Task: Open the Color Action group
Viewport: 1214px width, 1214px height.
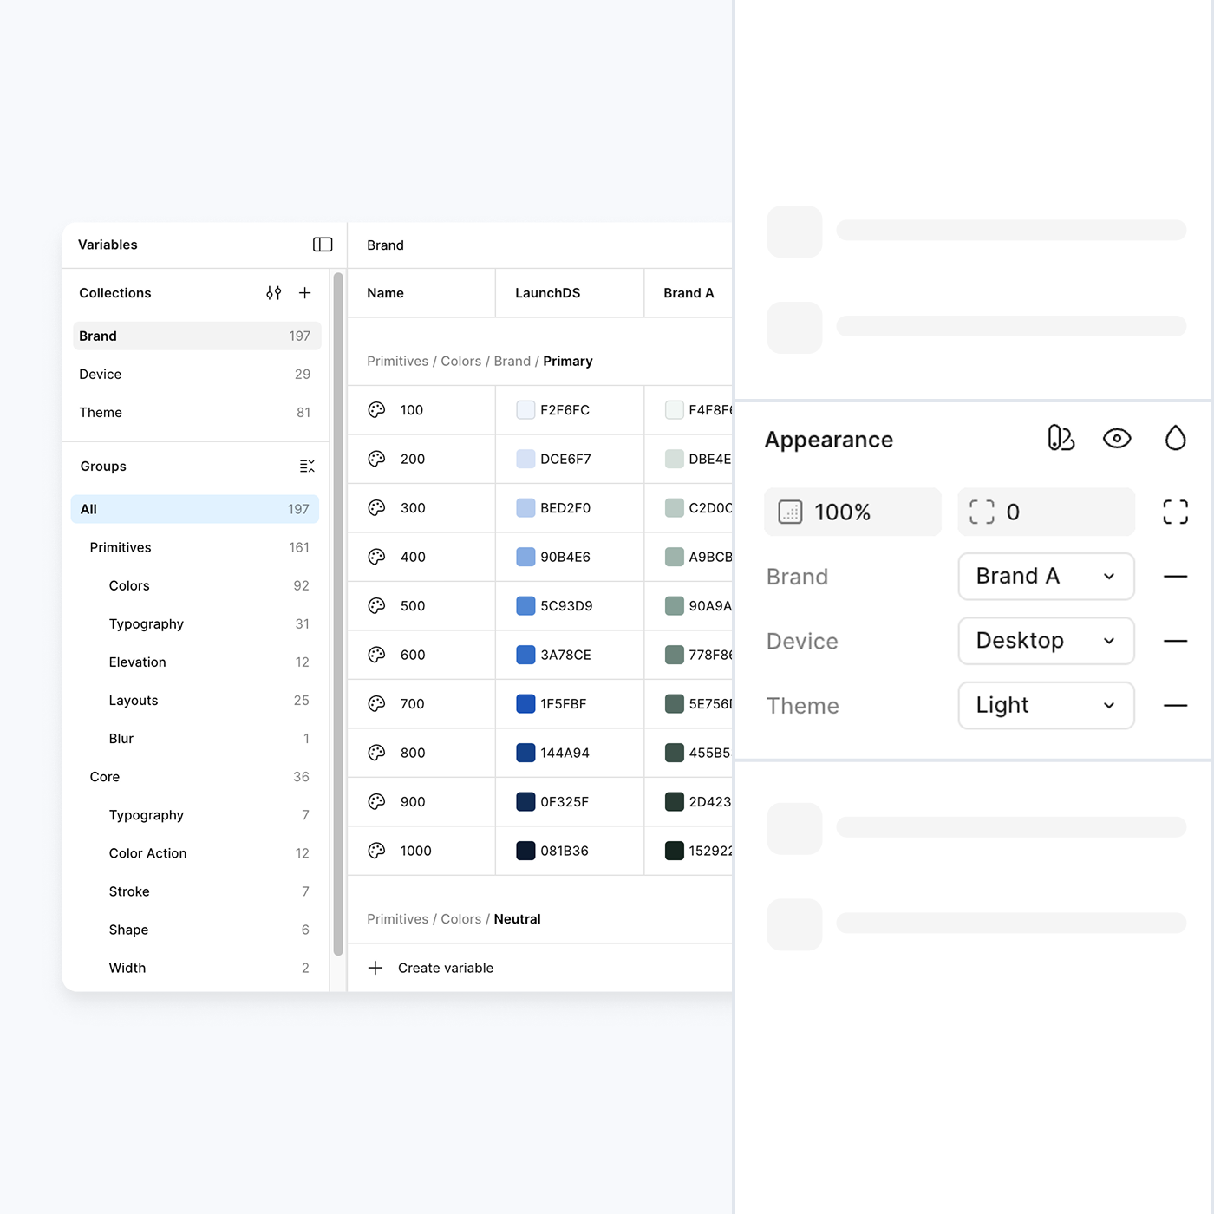Action: pyautogui.click(x=148, y=853)
